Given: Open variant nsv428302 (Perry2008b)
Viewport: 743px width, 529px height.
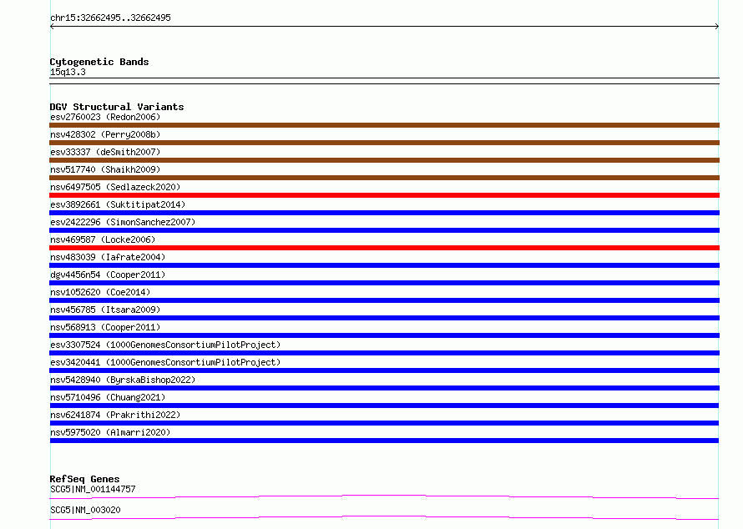Looking at the screenshot, I should 105,134.
